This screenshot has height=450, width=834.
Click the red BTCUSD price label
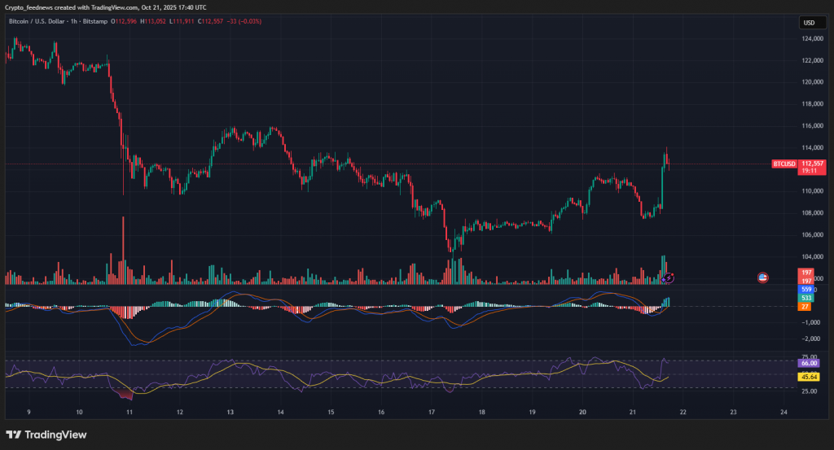784,164
